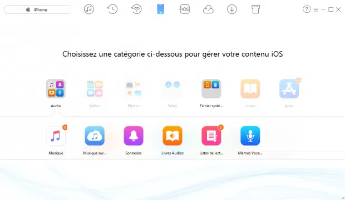Viewport: 345px width, 200px height.
Task: Open the Musique sur cloud item
Action: (x=95, y=136)
